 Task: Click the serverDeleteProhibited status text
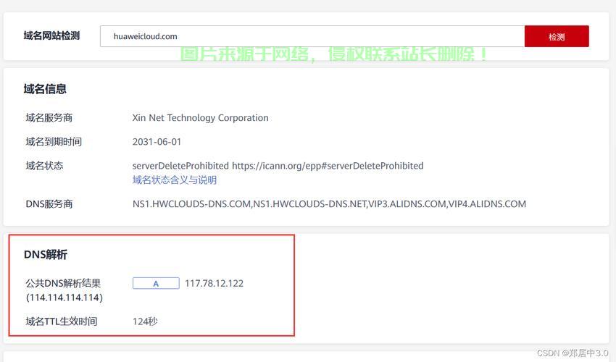pyautogui.click(x=278, y=166)
